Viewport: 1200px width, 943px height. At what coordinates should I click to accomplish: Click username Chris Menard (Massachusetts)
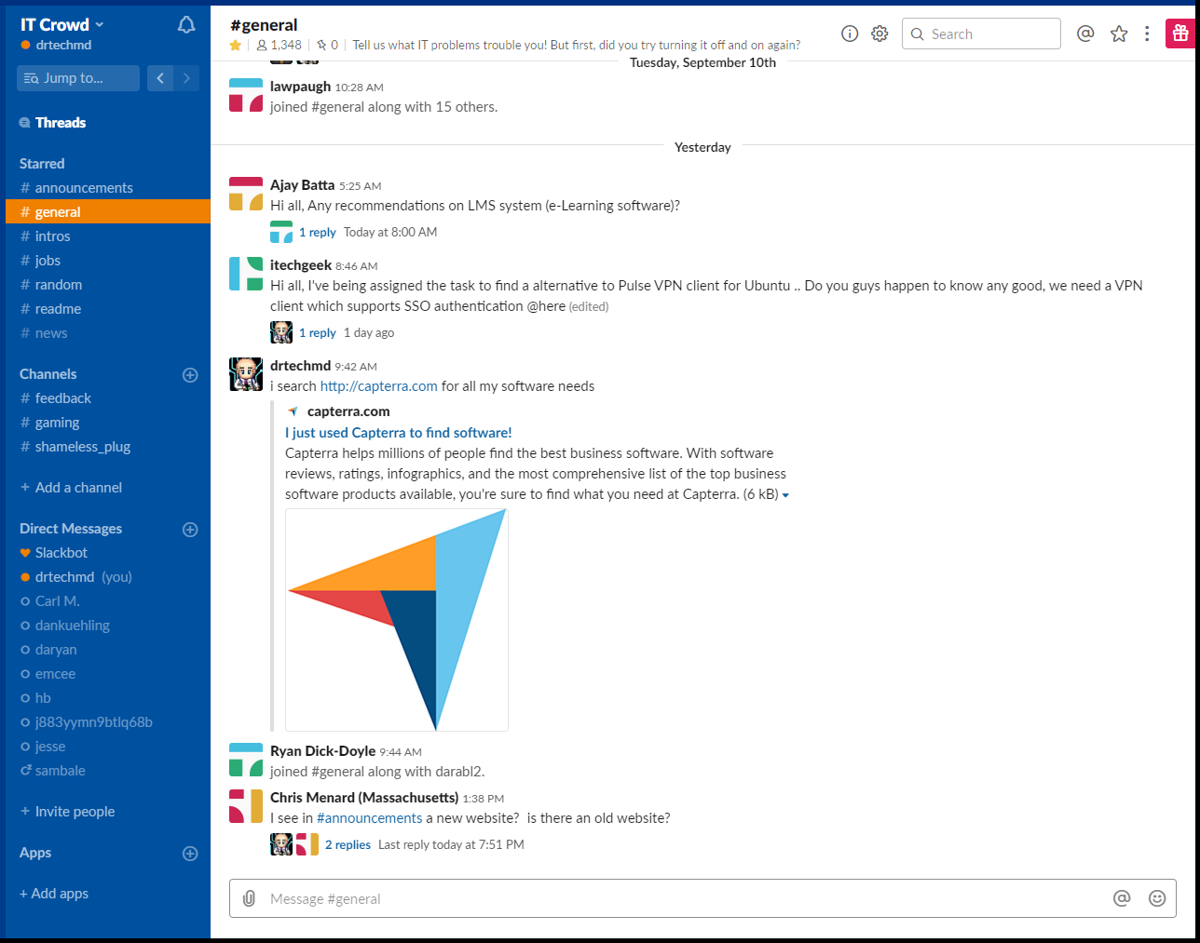[364, 798]
